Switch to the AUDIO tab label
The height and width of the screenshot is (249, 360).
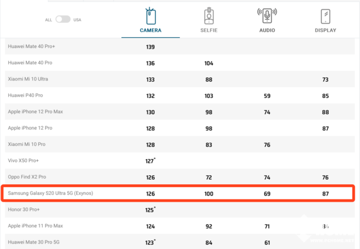pos(267,30)
